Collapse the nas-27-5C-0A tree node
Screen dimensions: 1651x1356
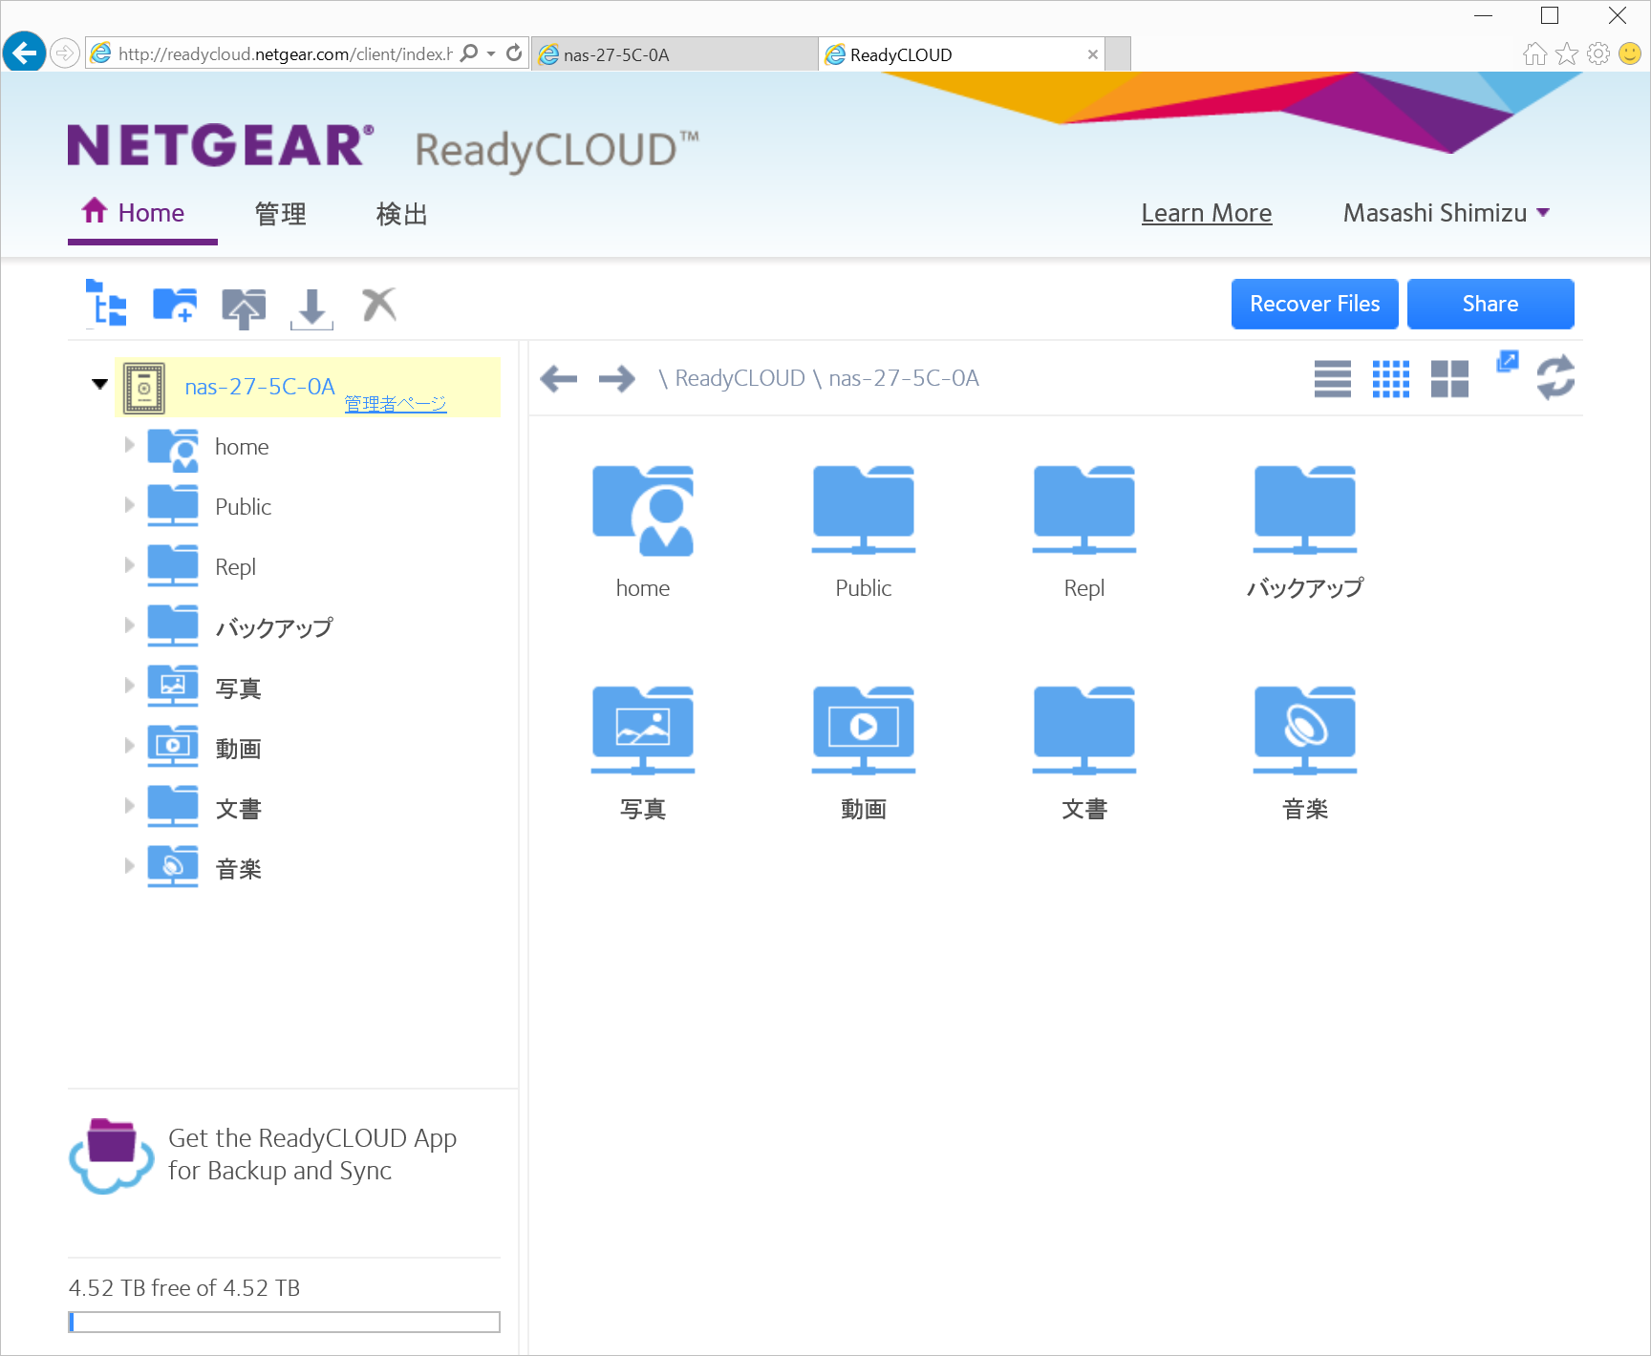pyautogui.click(x=99, y=385)
